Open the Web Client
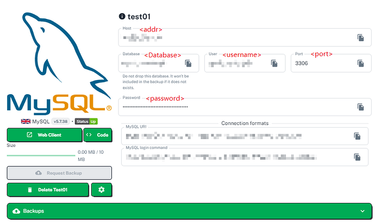 click(45, 135)
